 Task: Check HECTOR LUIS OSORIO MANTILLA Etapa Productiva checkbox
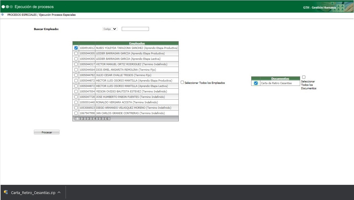coord(76,81)
